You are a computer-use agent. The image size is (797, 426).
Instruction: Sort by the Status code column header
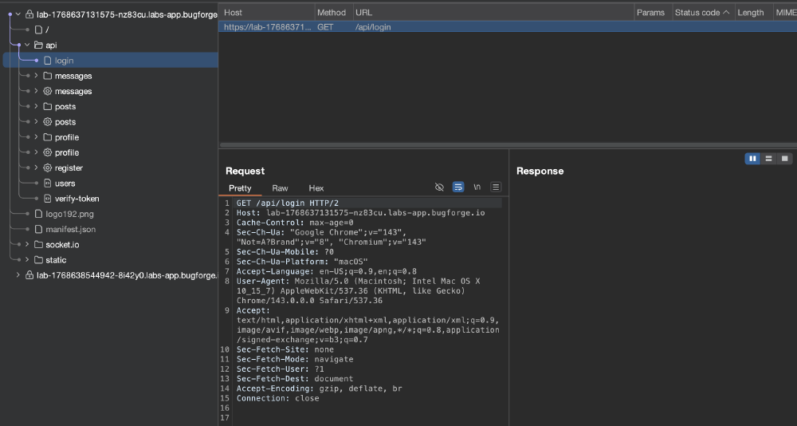pyautogui.click(x=702, y=13)
